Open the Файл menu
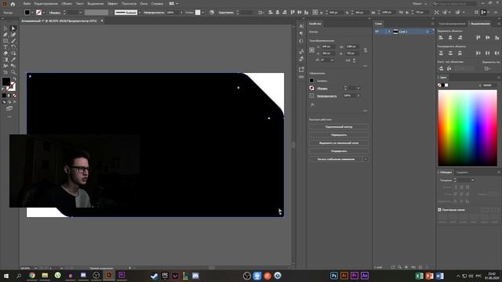502x282 pixels. 27,4
